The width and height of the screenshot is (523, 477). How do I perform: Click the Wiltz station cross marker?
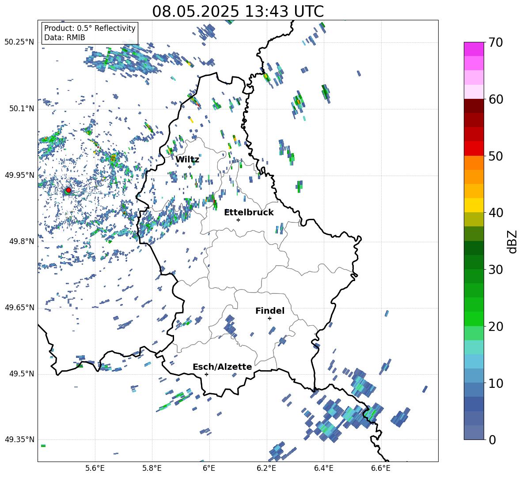pos(189,167)
